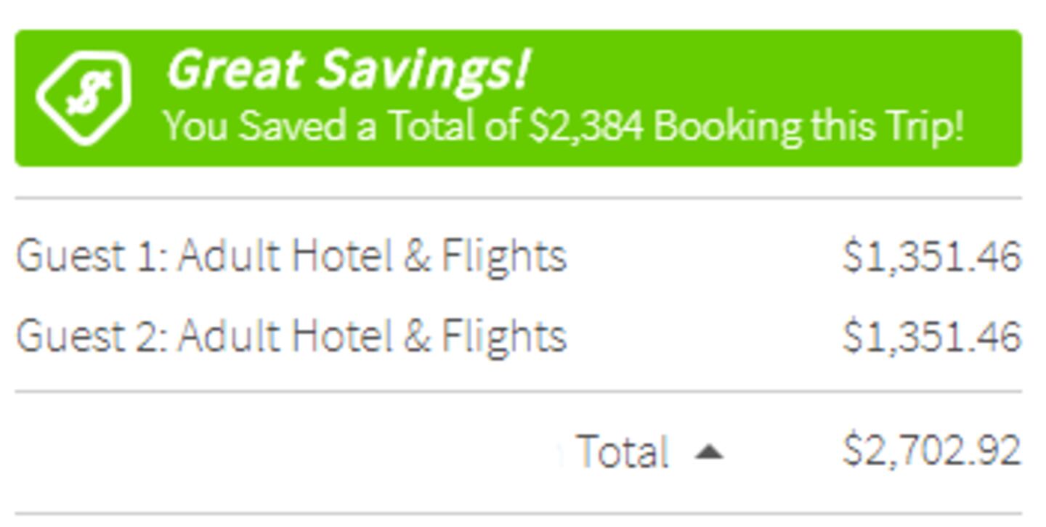Screen dimensions: 1046x527
Task: Click the price tag dollar icon
Action: pyautogui.click(x=84, y=97)
